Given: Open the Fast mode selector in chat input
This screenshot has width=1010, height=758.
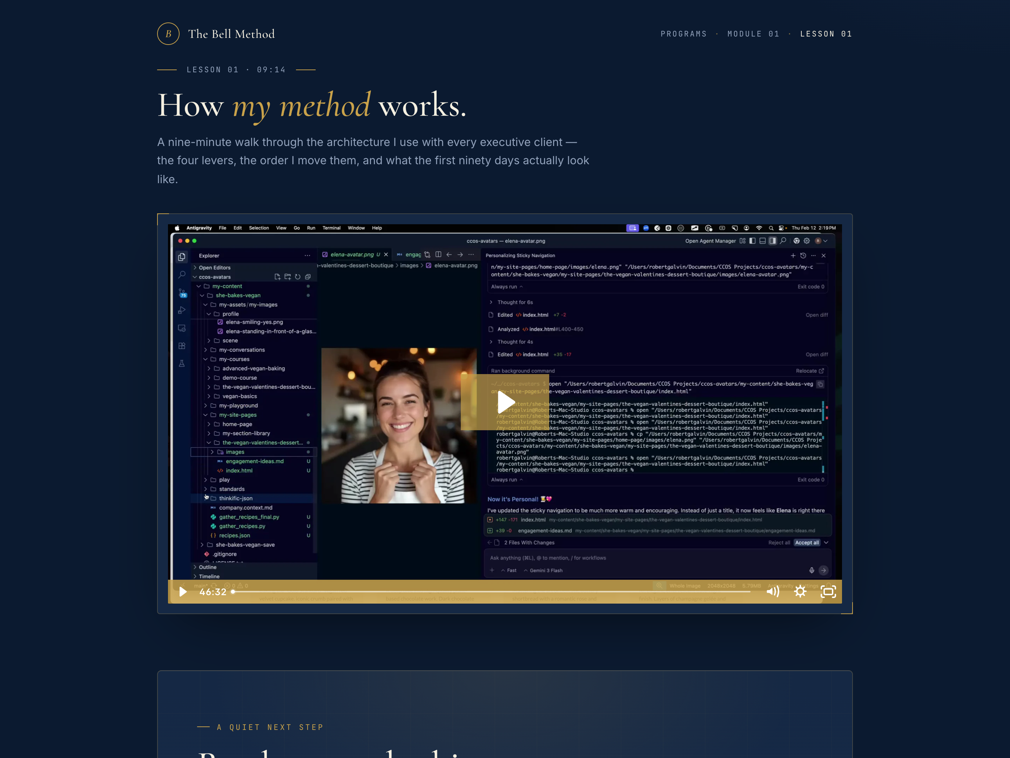Looking at the screenshot, I should (x=509, y=570).
